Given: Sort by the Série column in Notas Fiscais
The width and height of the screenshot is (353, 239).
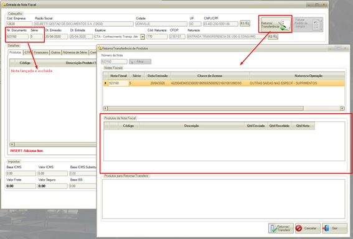Looking at the screenshot, I should [x=136, y=76].
